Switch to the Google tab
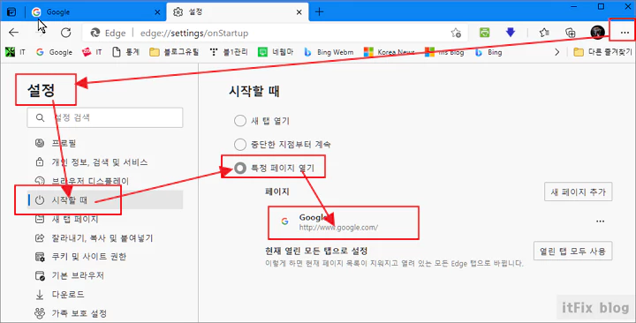 click(96, 12)
